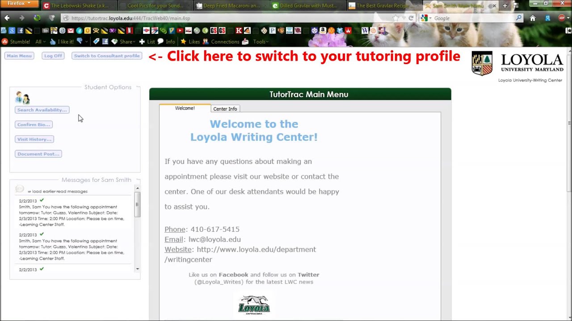
Task: Click the lwc@loyola.edu email address
Action: click(214, 239)
